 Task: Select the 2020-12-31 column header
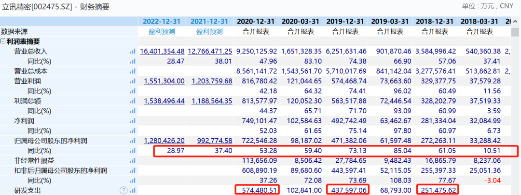click(x=256, y=22)
